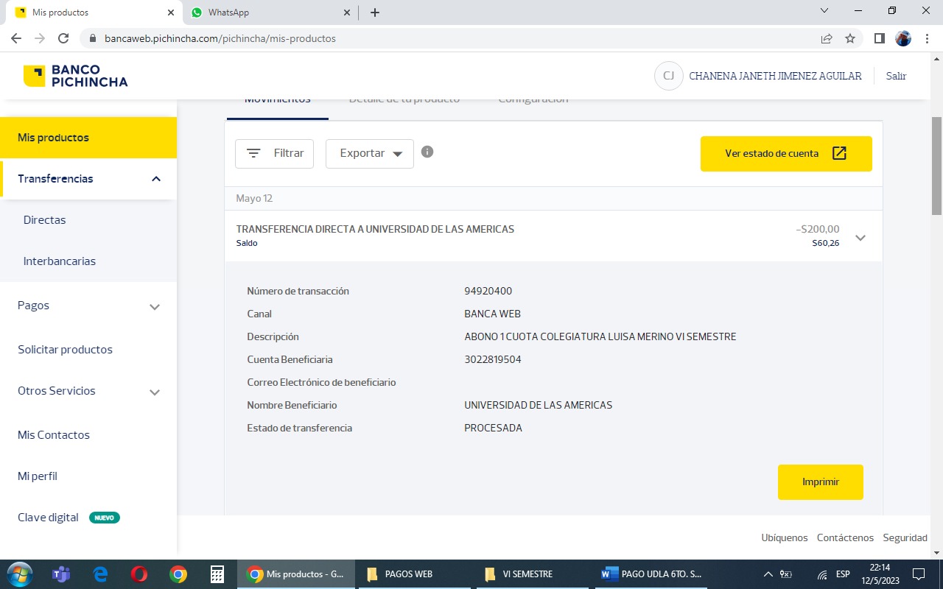Select Interbancarias in the sidebar
Viewport: 943px width, 589px height.
[x=60, y=261]
